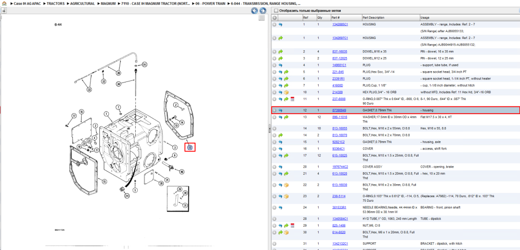
Task: Click blue arrow in GASKET 87396949 row
Action: point(280,110)
